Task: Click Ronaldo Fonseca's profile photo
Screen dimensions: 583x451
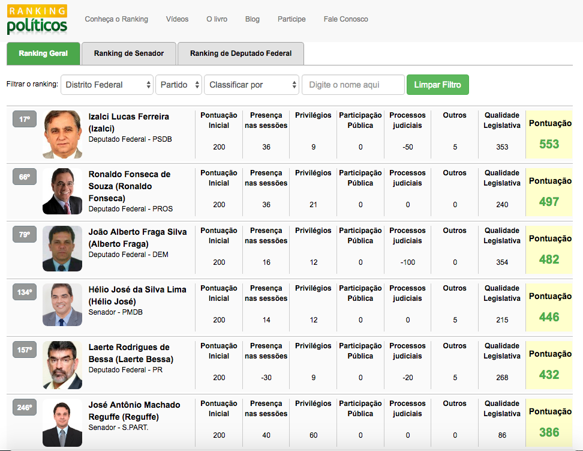Action: tap(62, 192)
